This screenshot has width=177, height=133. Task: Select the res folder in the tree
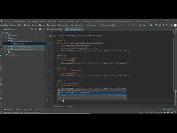[10, 52]
